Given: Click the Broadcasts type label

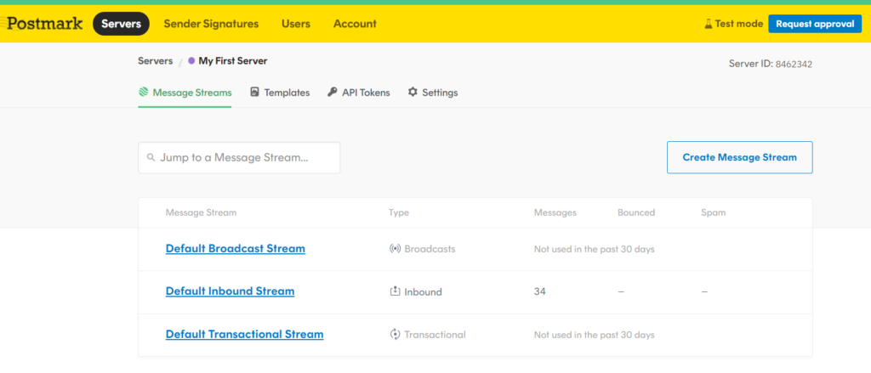Looking at the screenshot, I should [x=430, y=249].
